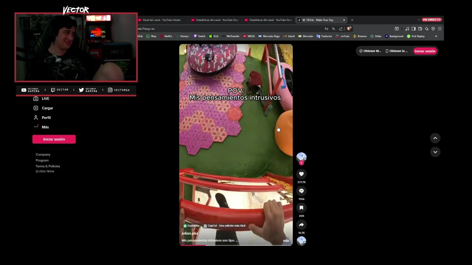Save video using the bookmark icon
The width and height of the screenshot is (472, 265).
coord(301,208)
